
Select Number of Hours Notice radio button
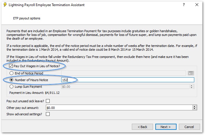point(12,80)
